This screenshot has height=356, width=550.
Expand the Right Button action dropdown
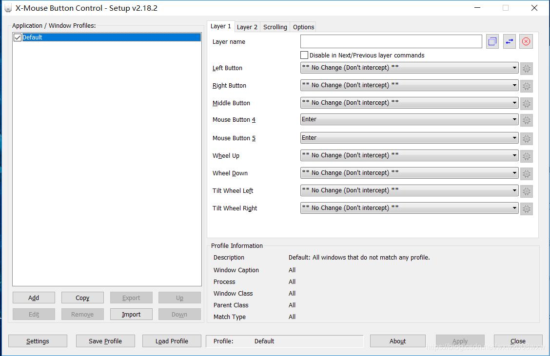410,85
